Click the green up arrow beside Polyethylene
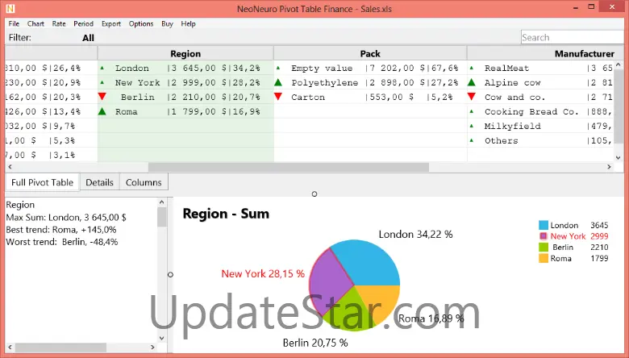 (278, 82)
